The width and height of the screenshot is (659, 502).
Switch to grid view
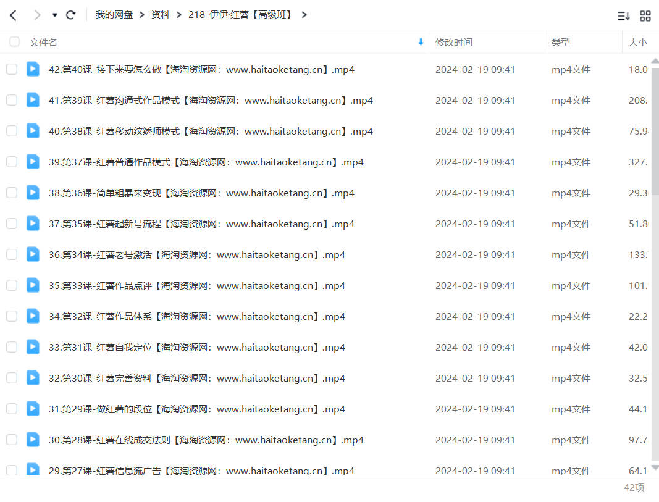[x=645, y=16]
